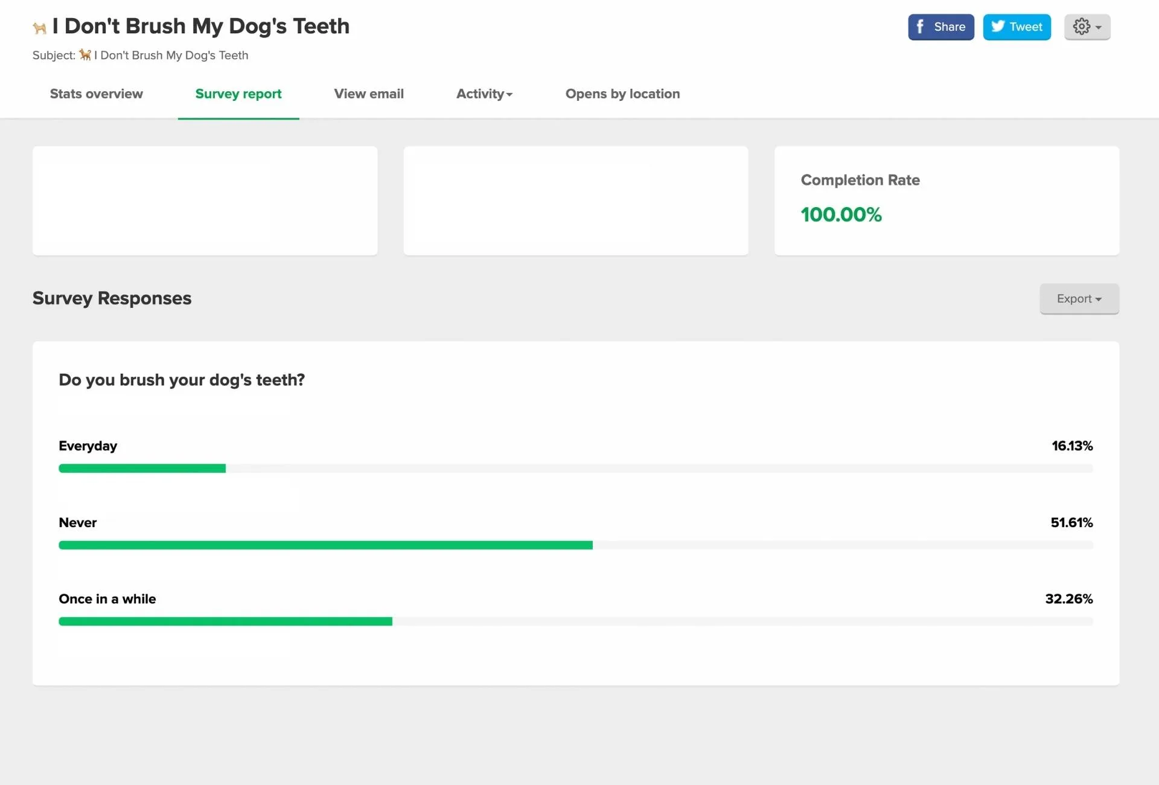The height and width of the screenshot is (785, 1159).
Task: Click the Survey report tab
Action: 238,94
